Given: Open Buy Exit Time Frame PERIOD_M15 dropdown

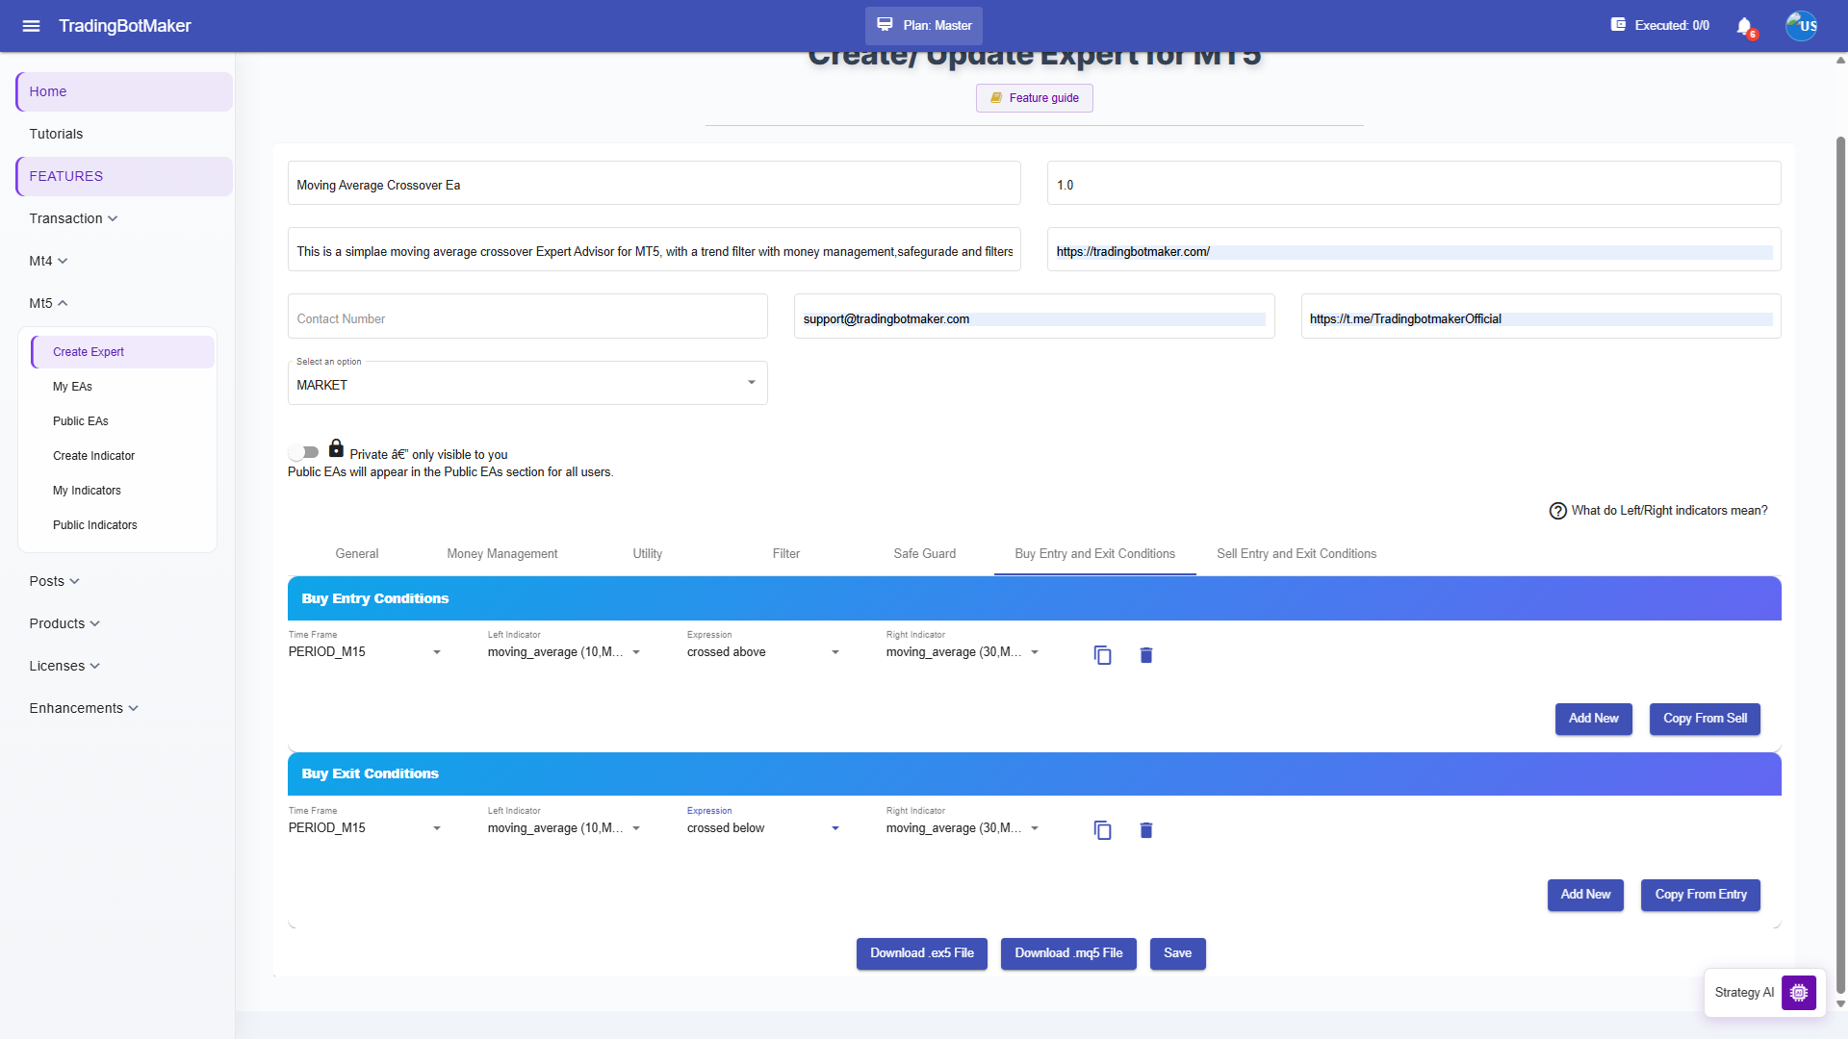Looking at the screenshot, I should [365, 828].
